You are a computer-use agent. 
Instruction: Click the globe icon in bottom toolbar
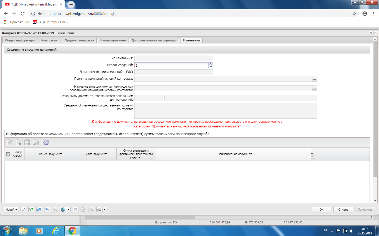pos(63,210)
